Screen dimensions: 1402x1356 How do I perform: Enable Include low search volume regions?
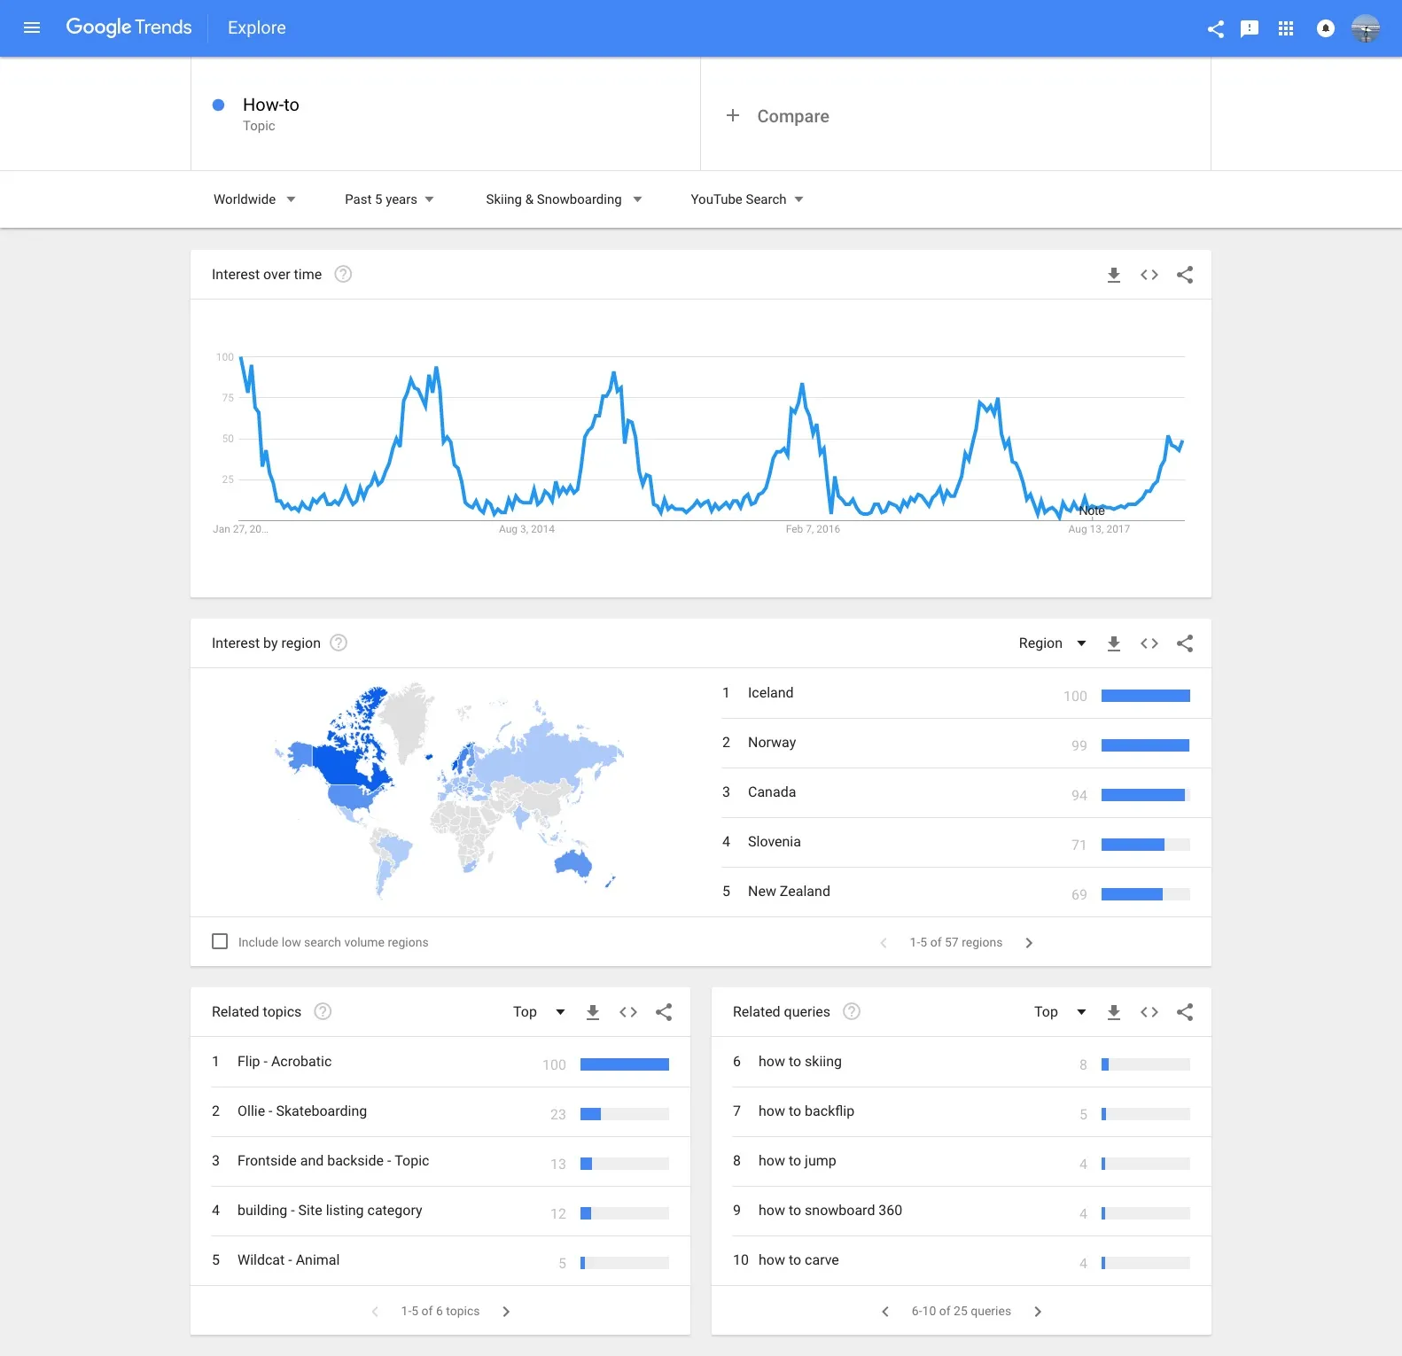click(x=220, y=941)
